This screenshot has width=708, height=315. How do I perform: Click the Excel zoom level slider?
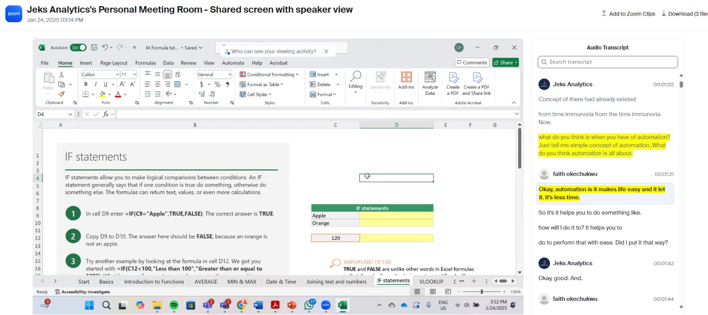(481, 292)
